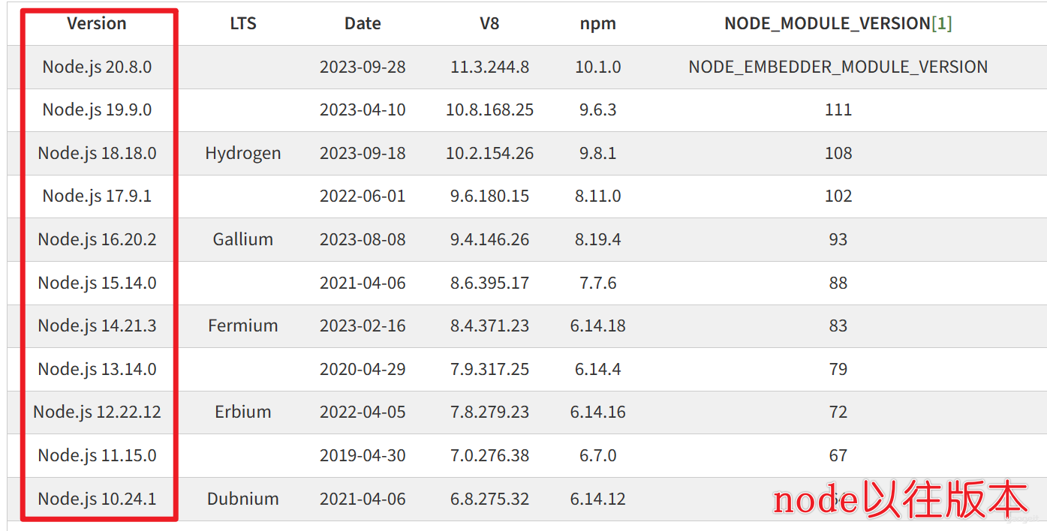This screenshot has width=1047, height=531.
Task: Select Node.js 18.18.0 in Version column
Action: [97, 153]
